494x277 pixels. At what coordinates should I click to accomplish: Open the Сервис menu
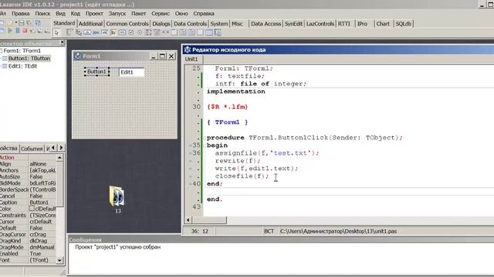(161, 14)
